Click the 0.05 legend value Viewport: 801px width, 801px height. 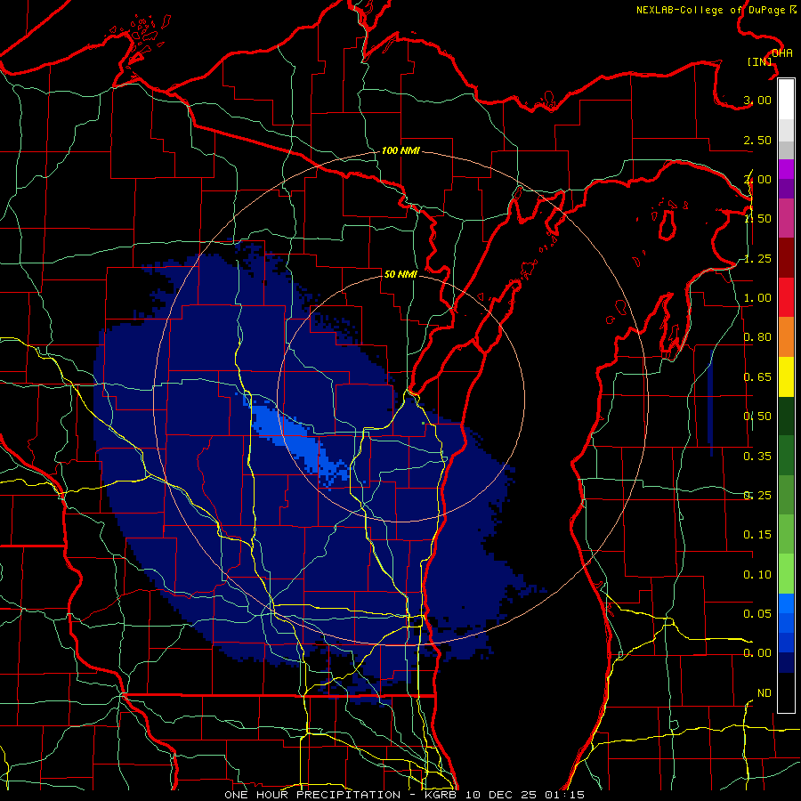pos(757,613)
